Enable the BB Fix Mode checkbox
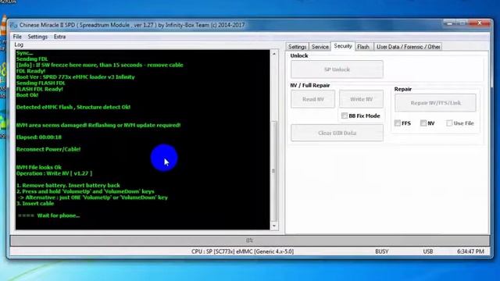Image resolution: width=500 pixels, height=281 pixels. coord(345,116)
